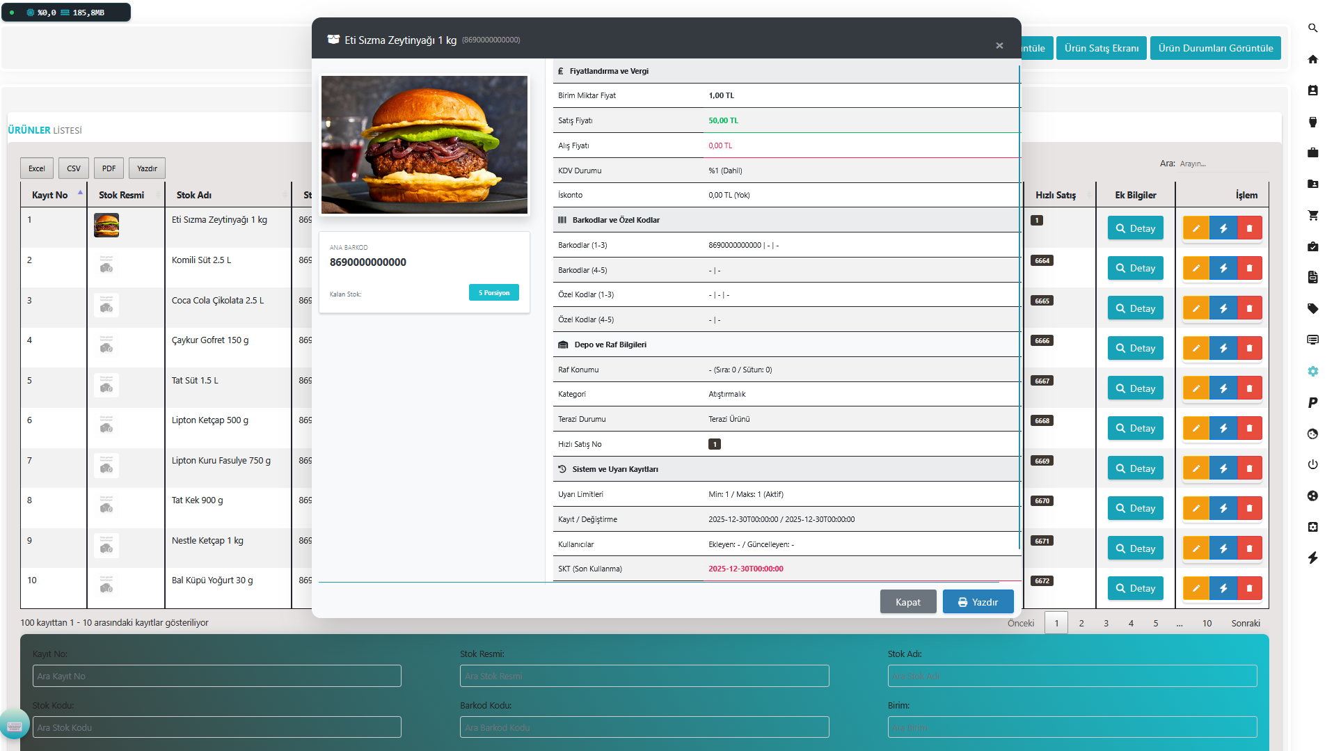Click red trash icon for Tat Kek row
This screenshot has width=1334, height=751.
[1249, 508]
